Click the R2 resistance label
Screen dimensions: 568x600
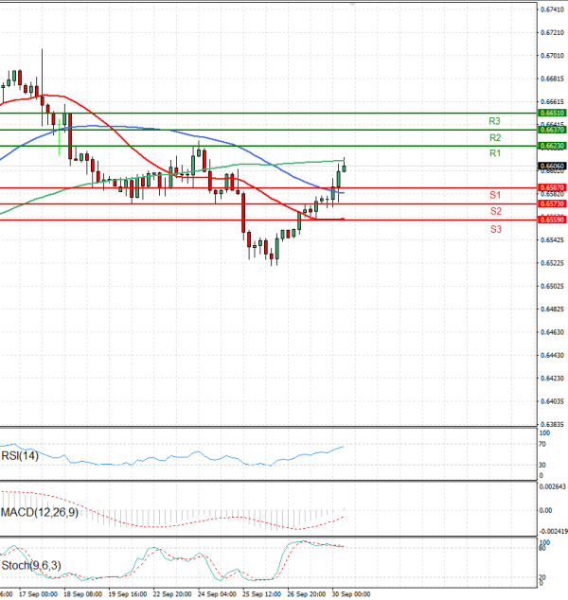pyautogui.click(x=494, y=137)
